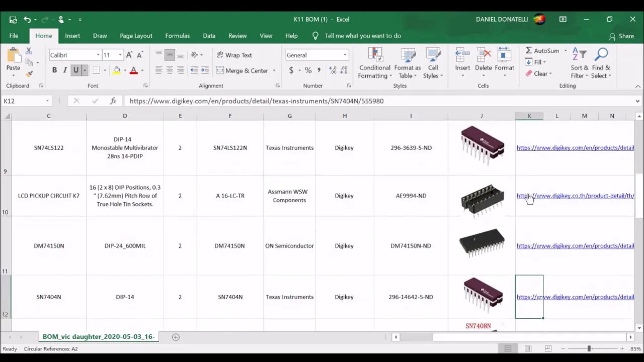The width and height of the screenshot is (644, 362).
Task: Switch to the Insert tab
Action: [x=72, y=36]
